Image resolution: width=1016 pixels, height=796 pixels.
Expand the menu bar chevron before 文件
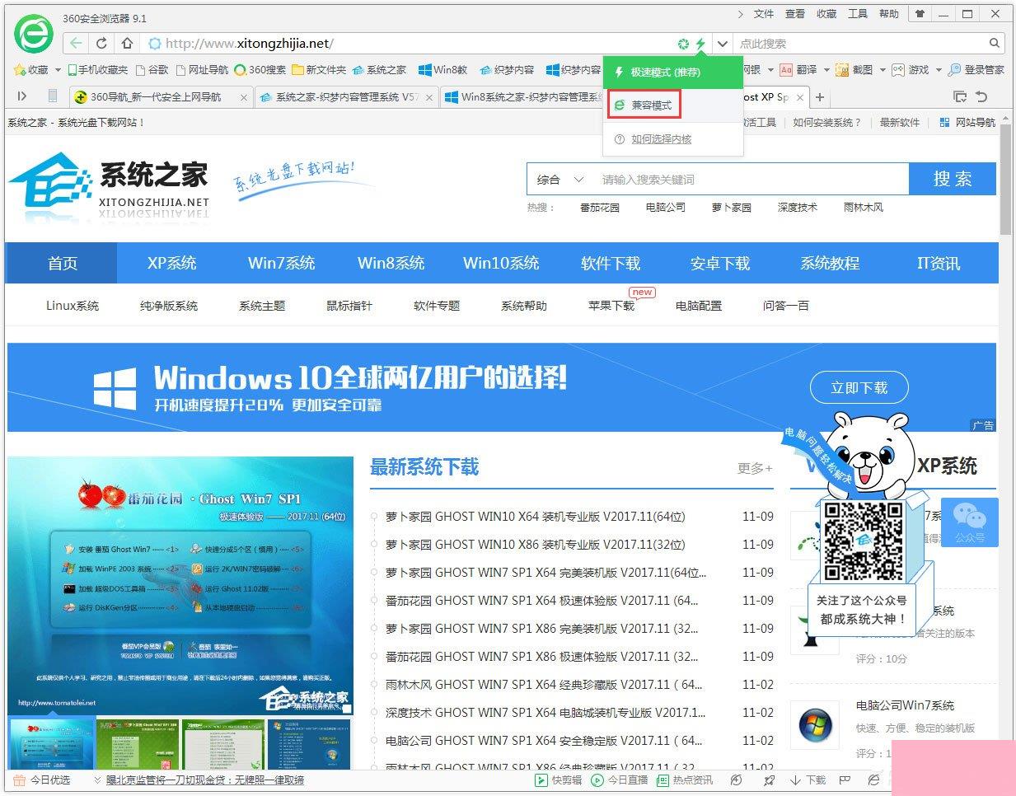pos(741,14)
